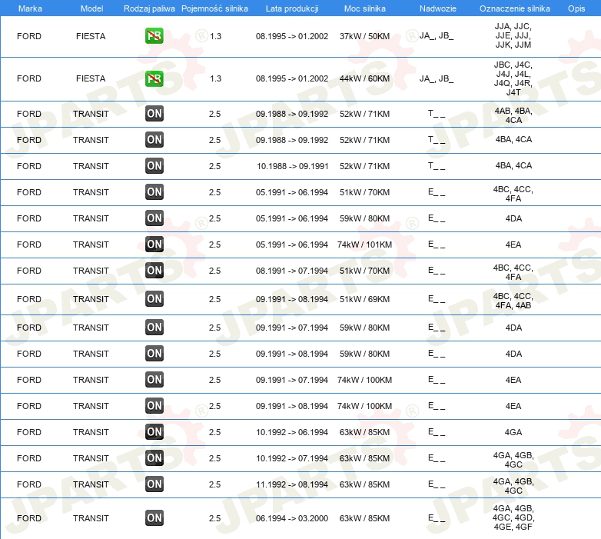The height and width of the screenshot is (539, 601).
Task: Click FIESTA in the 37kW row
Action: (91, 36)
